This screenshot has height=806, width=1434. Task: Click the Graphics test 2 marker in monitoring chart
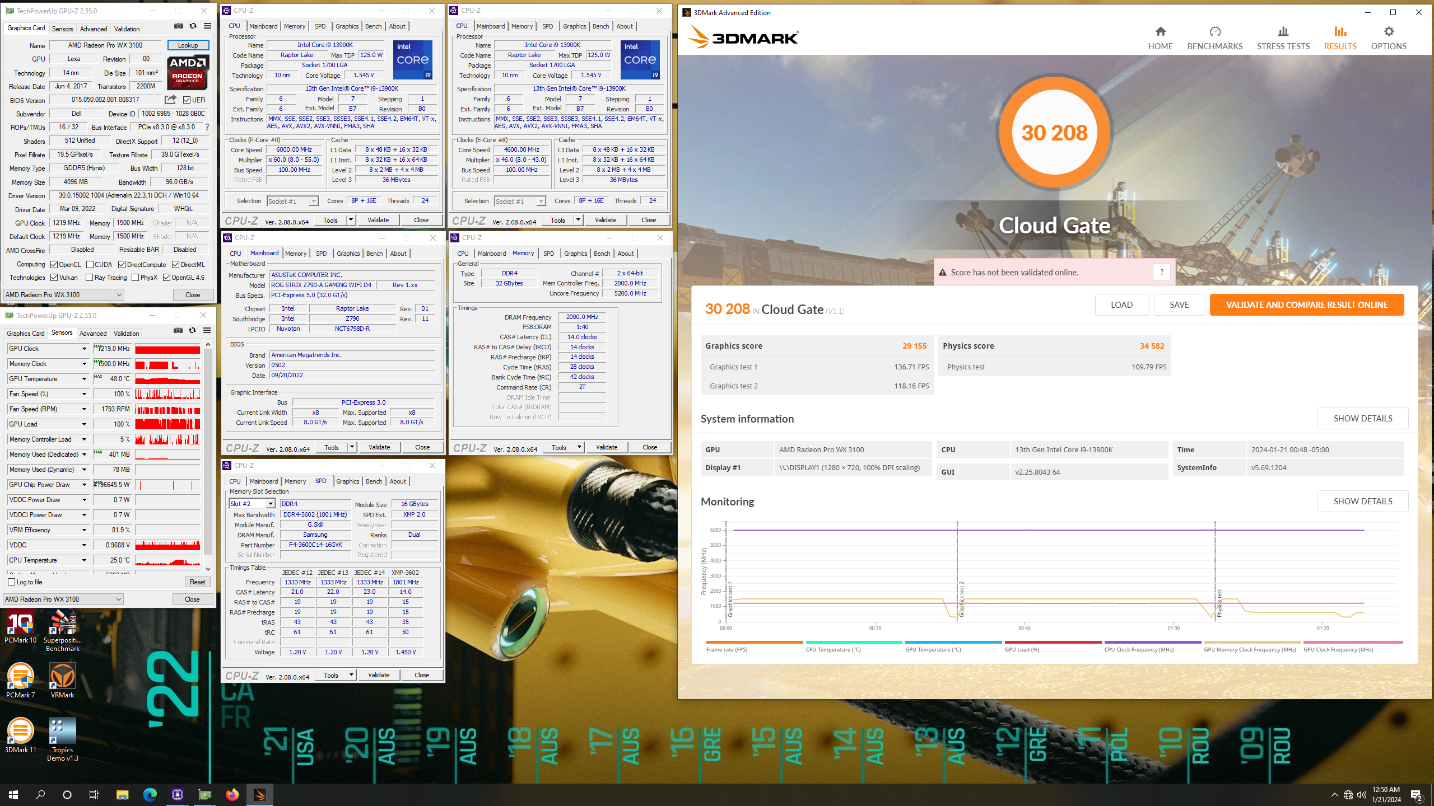point(961,599)
